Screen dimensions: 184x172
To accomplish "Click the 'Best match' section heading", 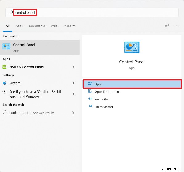I will [10, 36].
